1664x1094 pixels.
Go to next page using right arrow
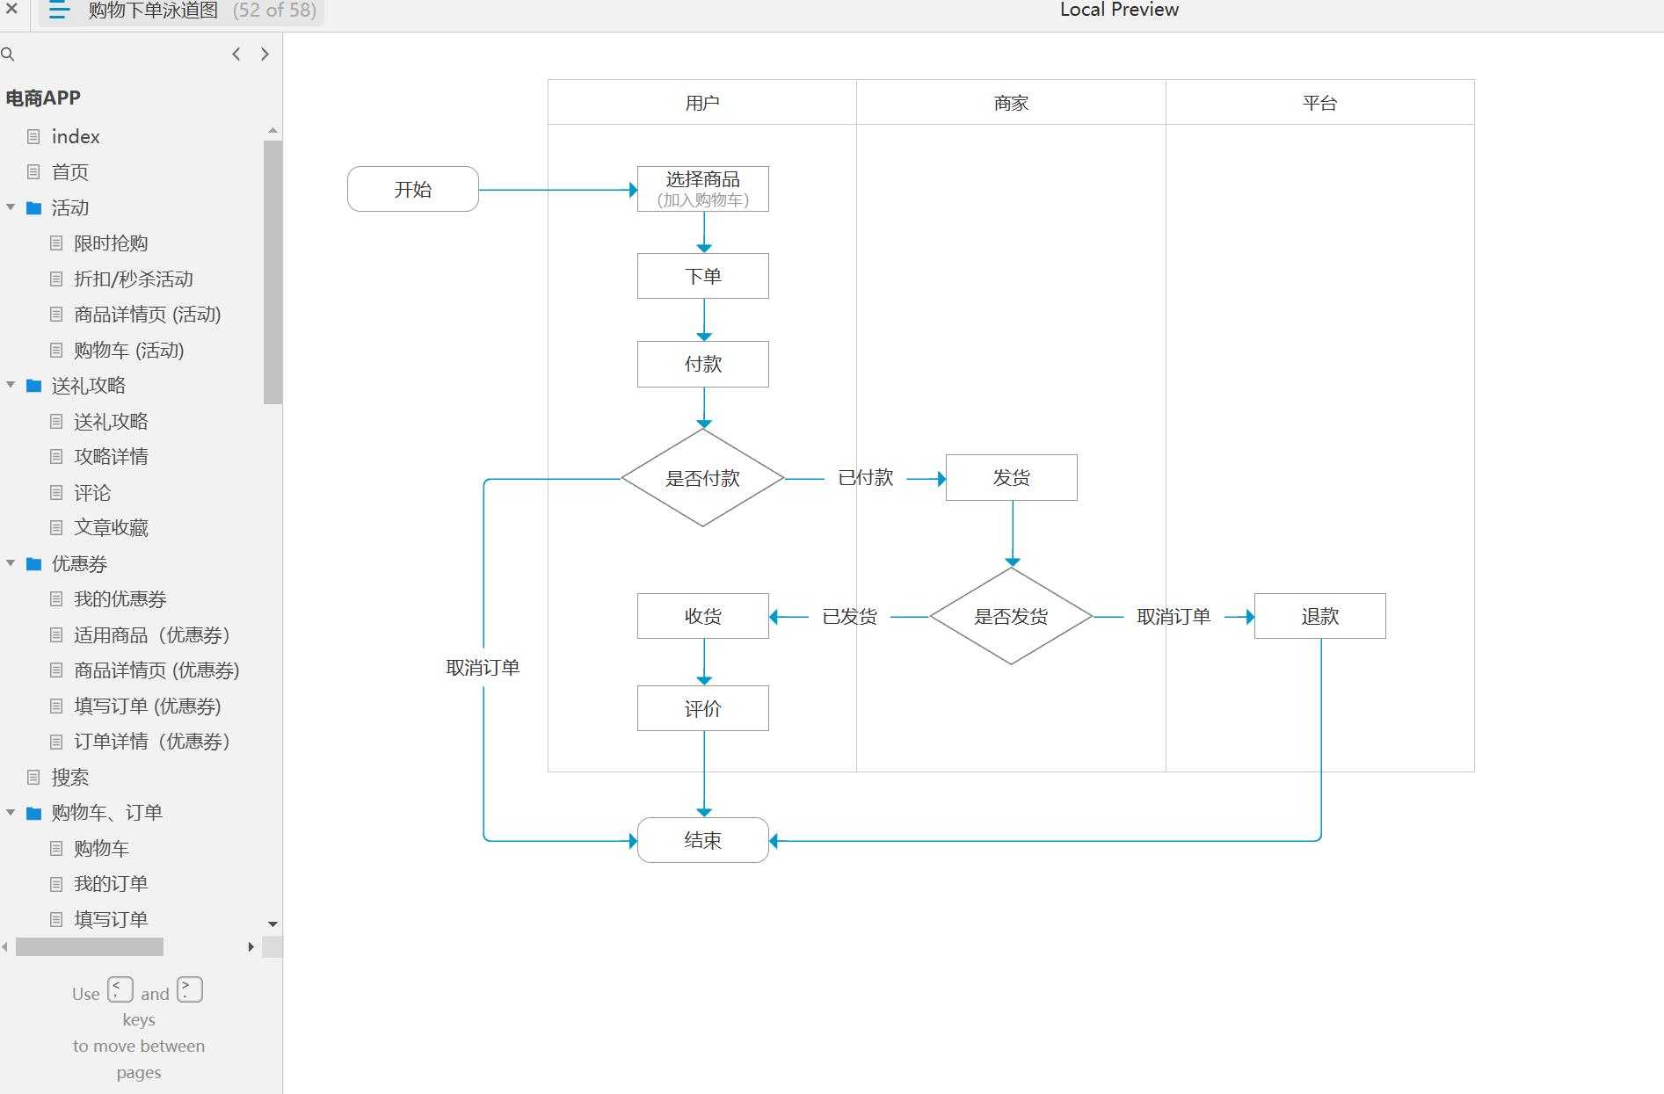(x=265, y=54)
